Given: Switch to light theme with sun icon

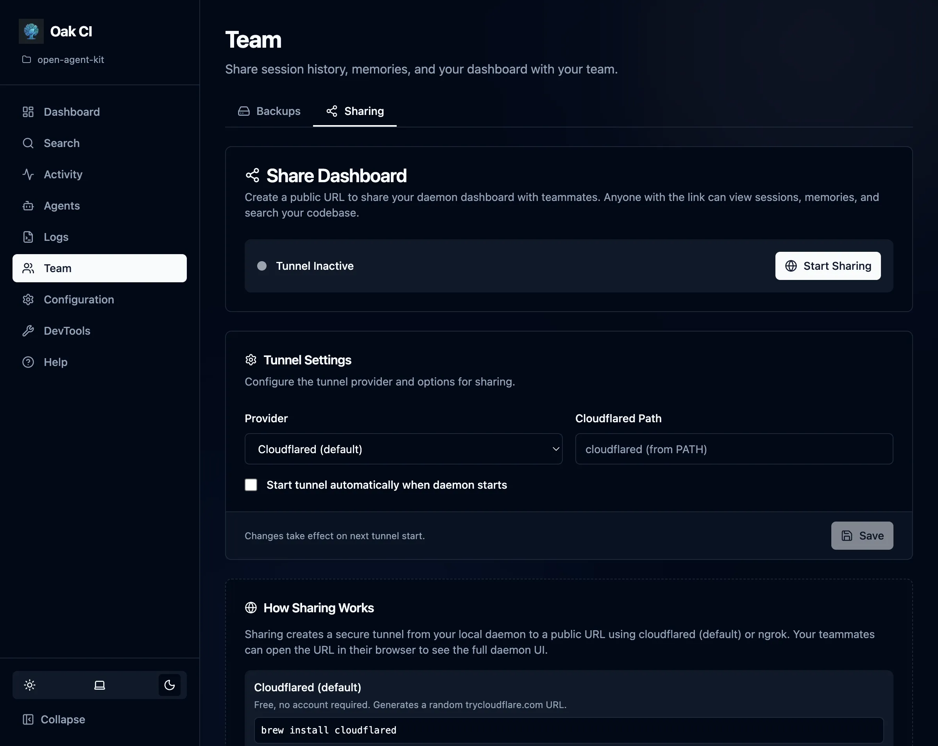Looking at the screenshot, I should pyautogui.click(x=29, y=685).
